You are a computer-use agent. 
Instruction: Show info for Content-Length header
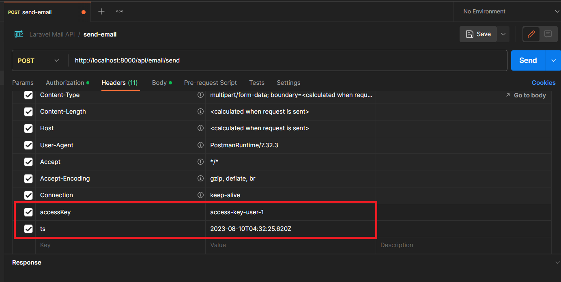tap(200, 112)
